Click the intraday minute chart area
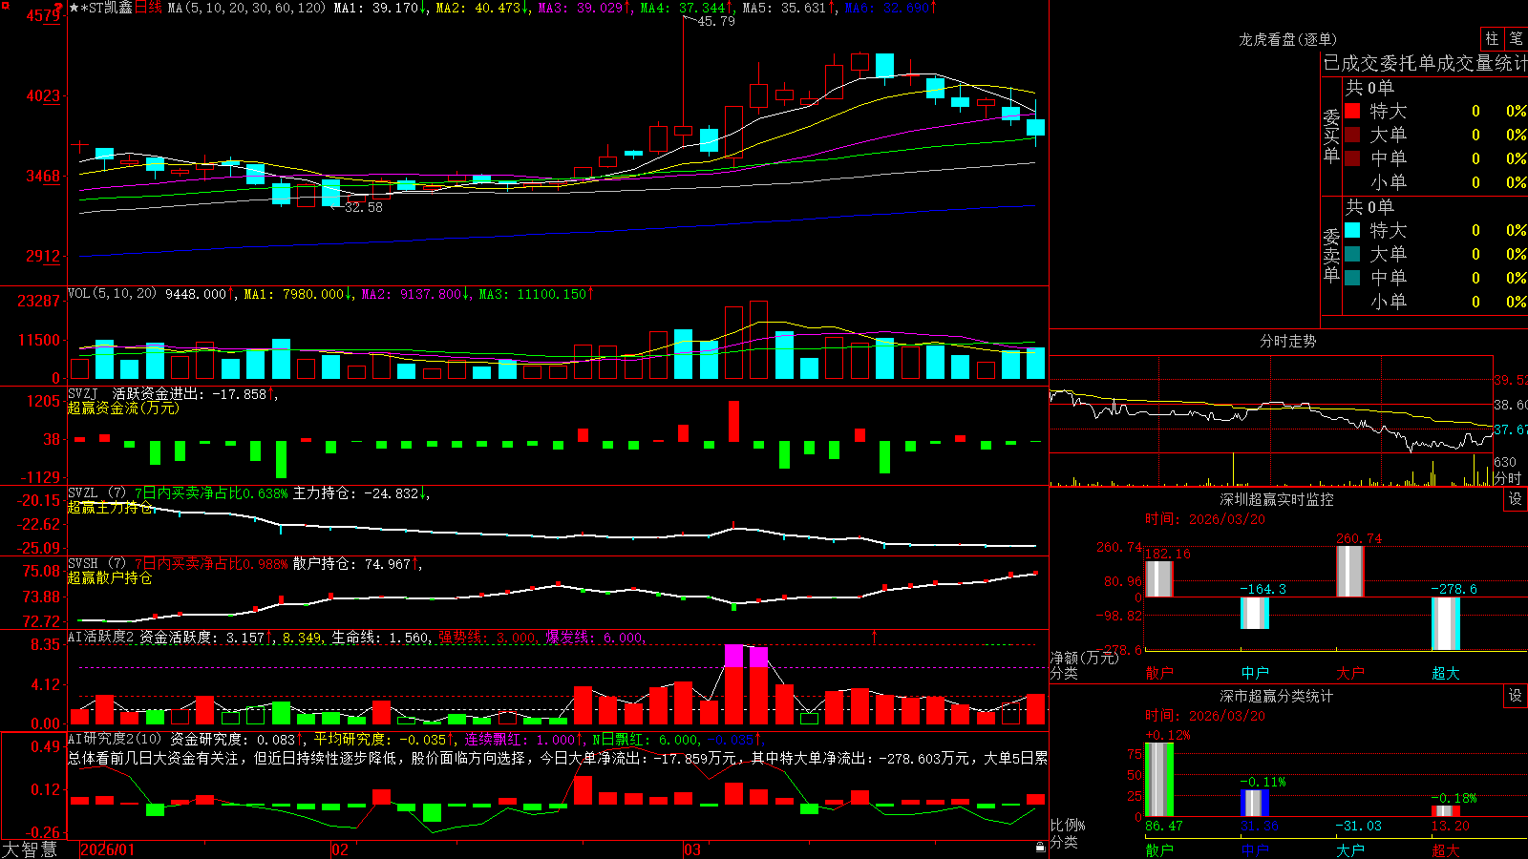 (x=1271, y=405)
